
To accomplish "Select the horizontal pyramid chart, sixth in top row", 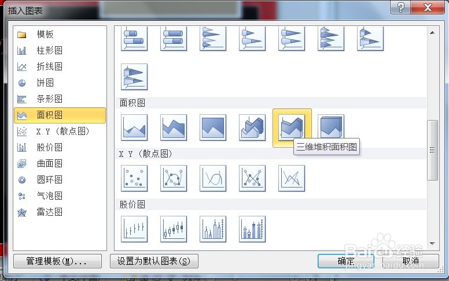I will (331, 39).
